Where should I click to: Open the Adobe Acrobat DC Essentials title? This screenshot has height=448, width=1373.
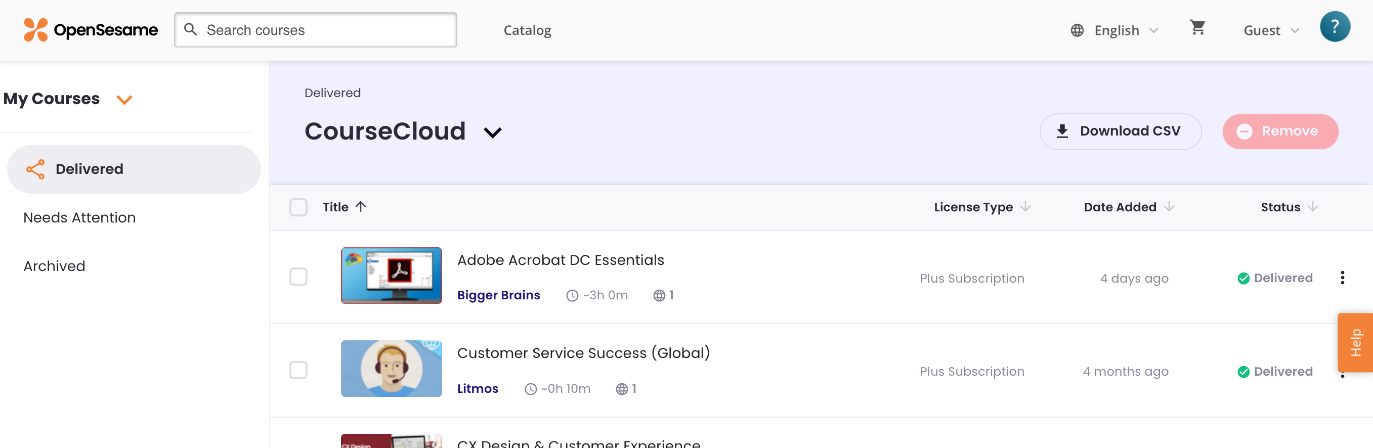(561, 260)
